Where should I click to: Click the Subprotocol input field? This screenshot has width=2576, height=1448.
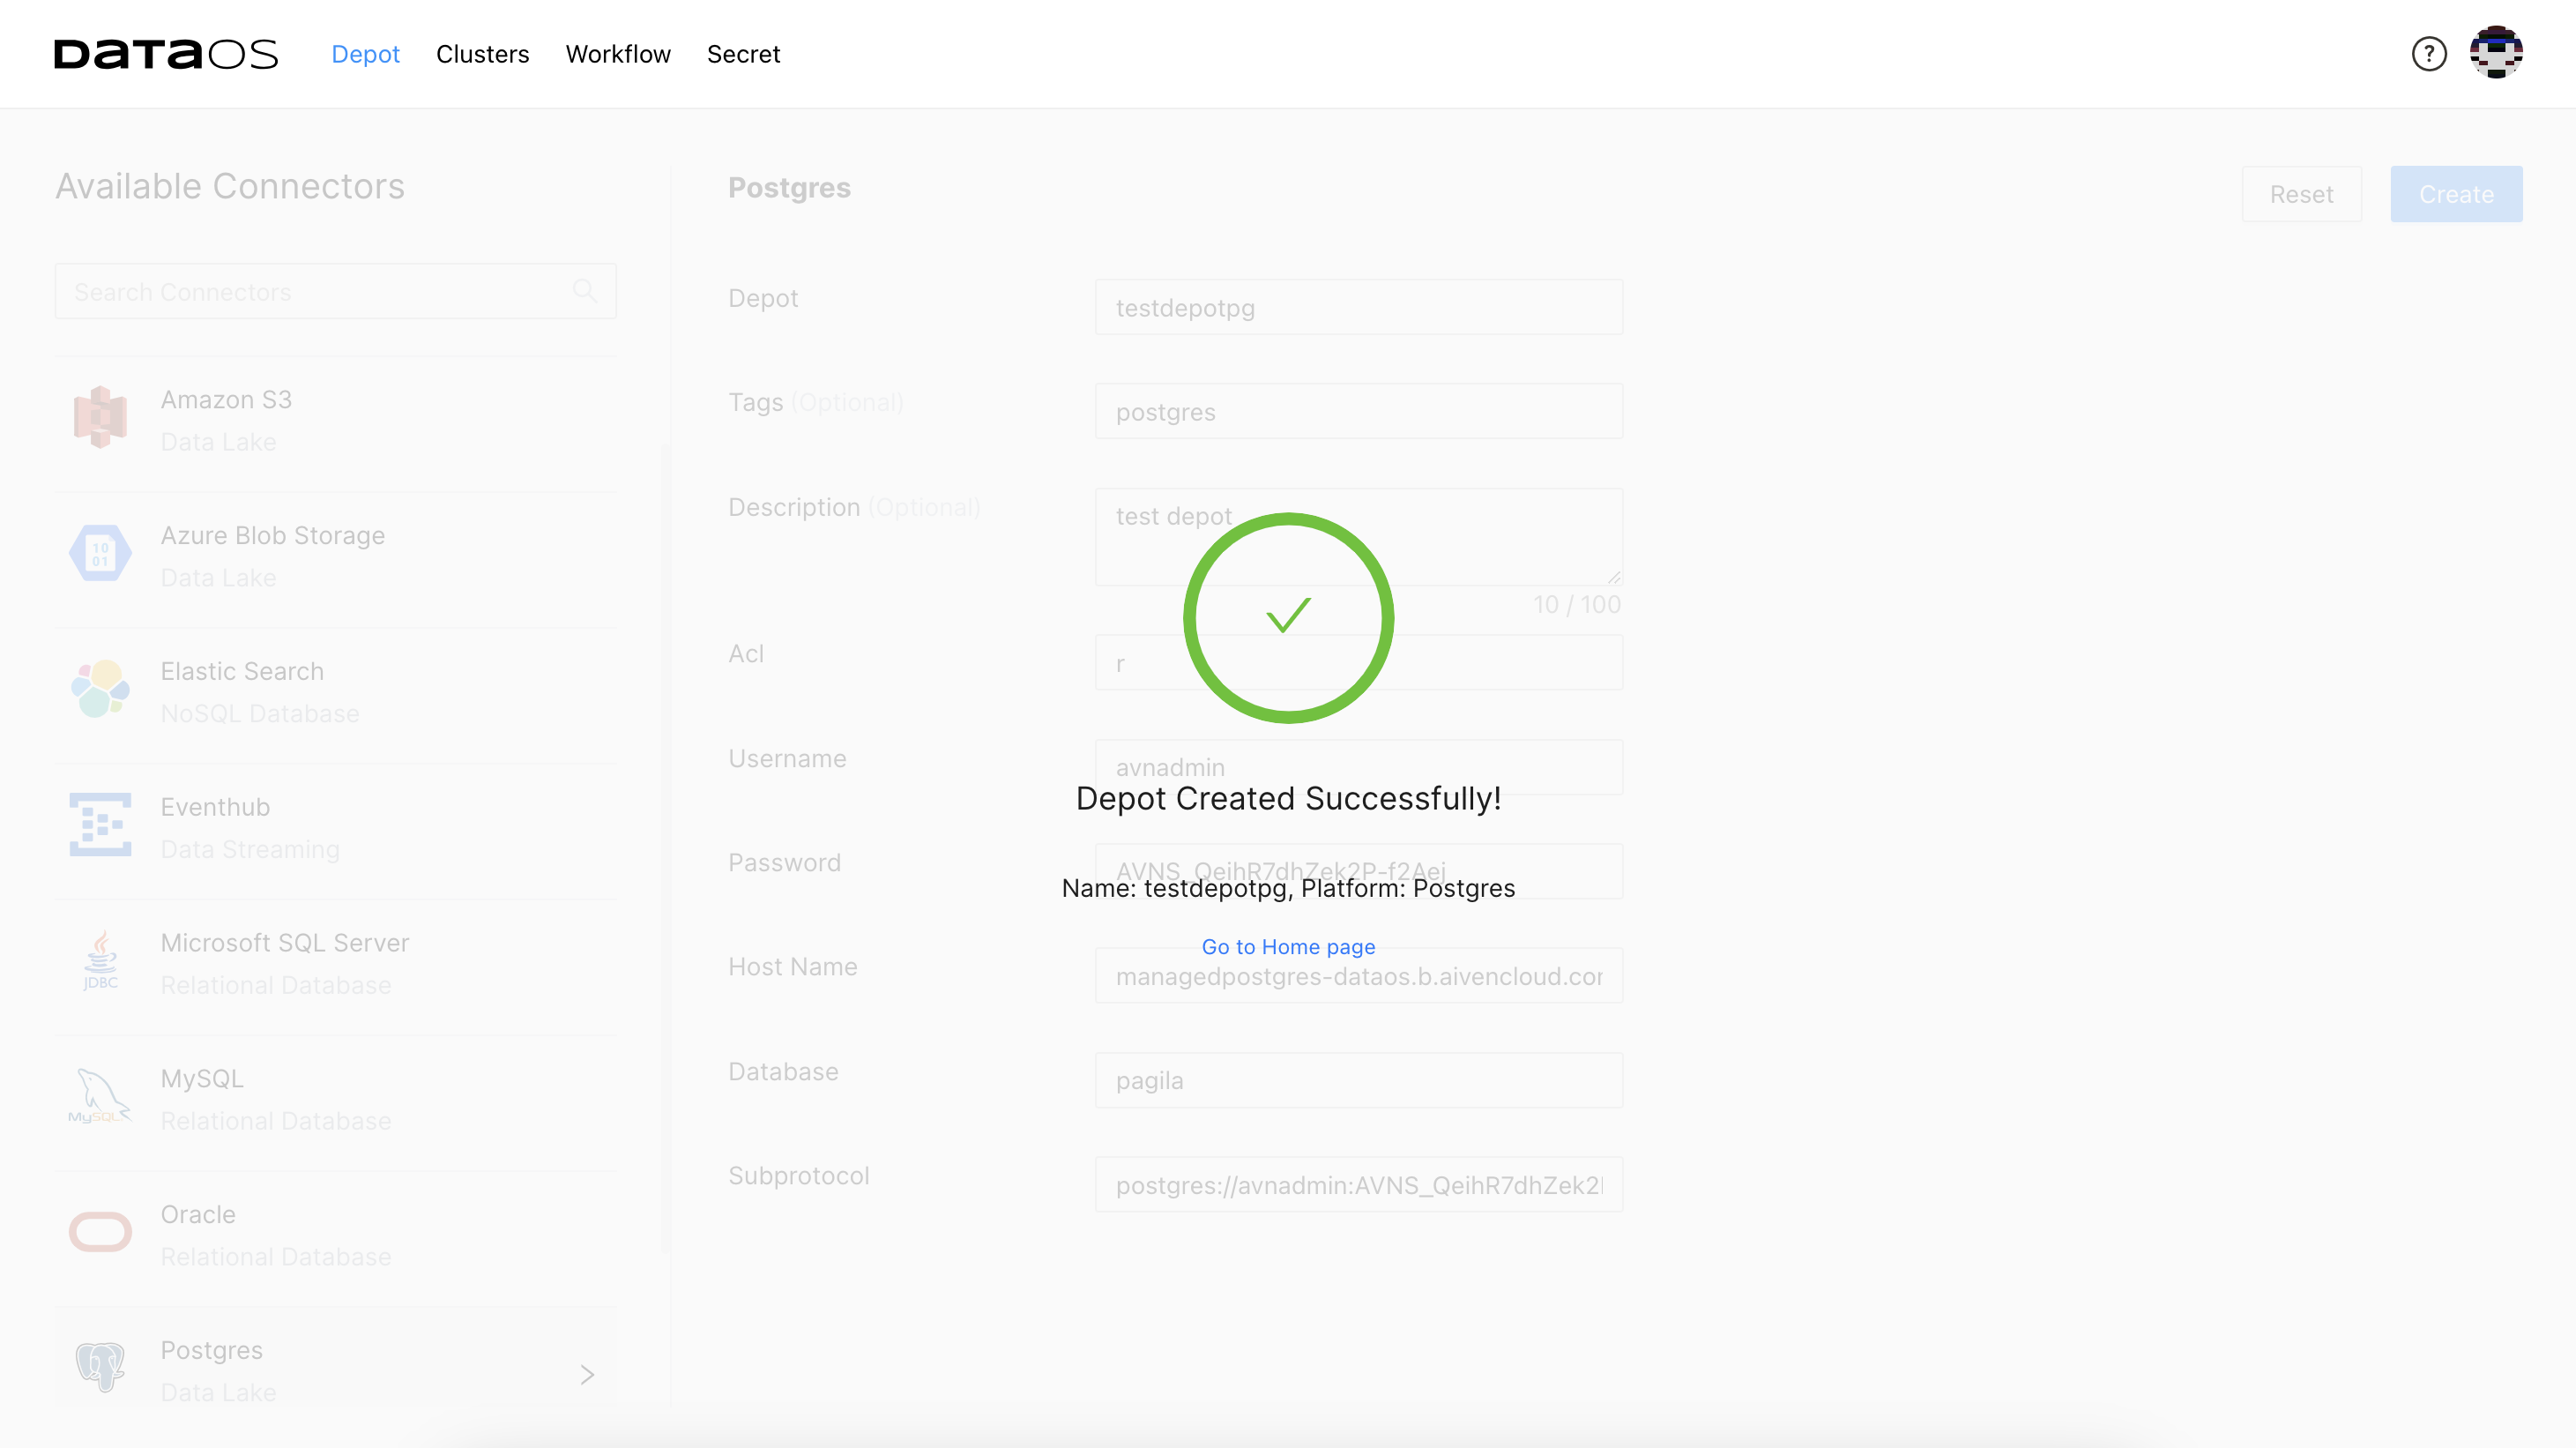[x=1358, y=1184]
